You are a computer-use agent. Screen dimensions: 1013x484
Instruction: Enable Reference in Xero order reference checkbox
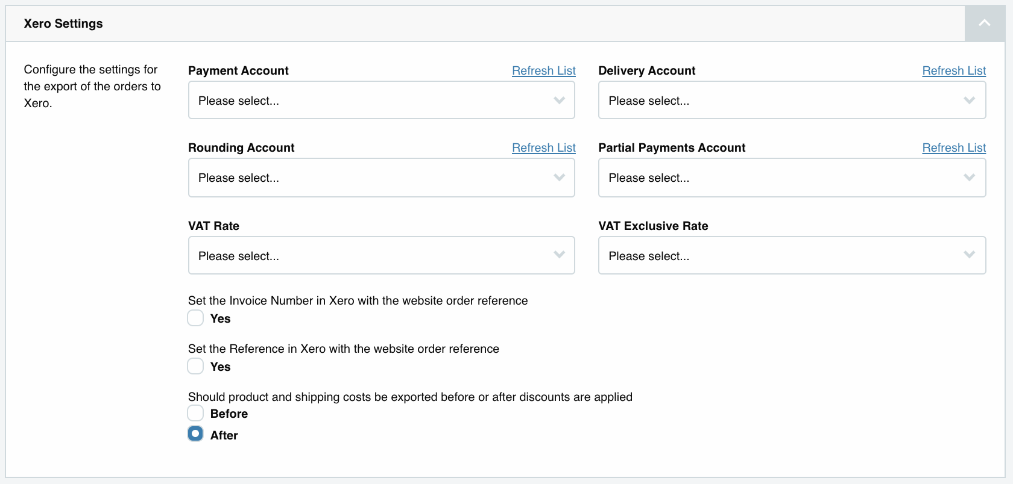tap(195, 366)
